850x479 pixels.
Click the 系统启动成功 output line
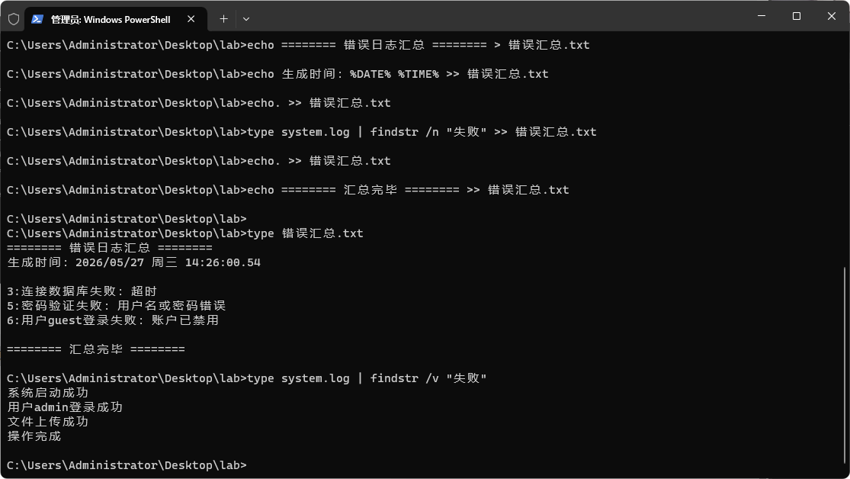(x=48, y=393)
